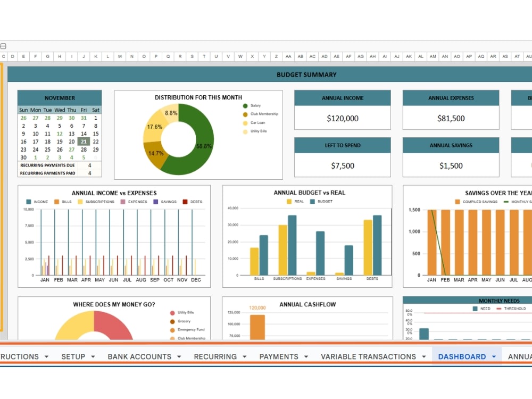Click the ANNUAL EXPENSES card header

pyautogui.click(x=451, y=98)
